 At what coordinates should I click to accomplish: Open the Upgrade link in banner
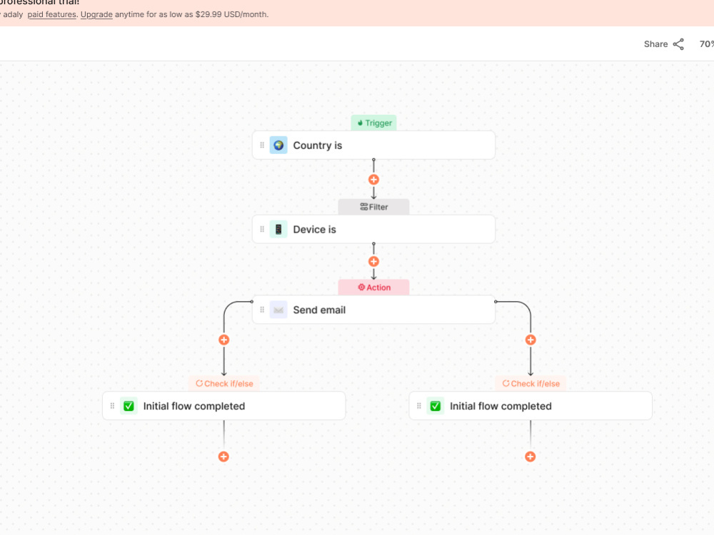click(x=96, y=14)
